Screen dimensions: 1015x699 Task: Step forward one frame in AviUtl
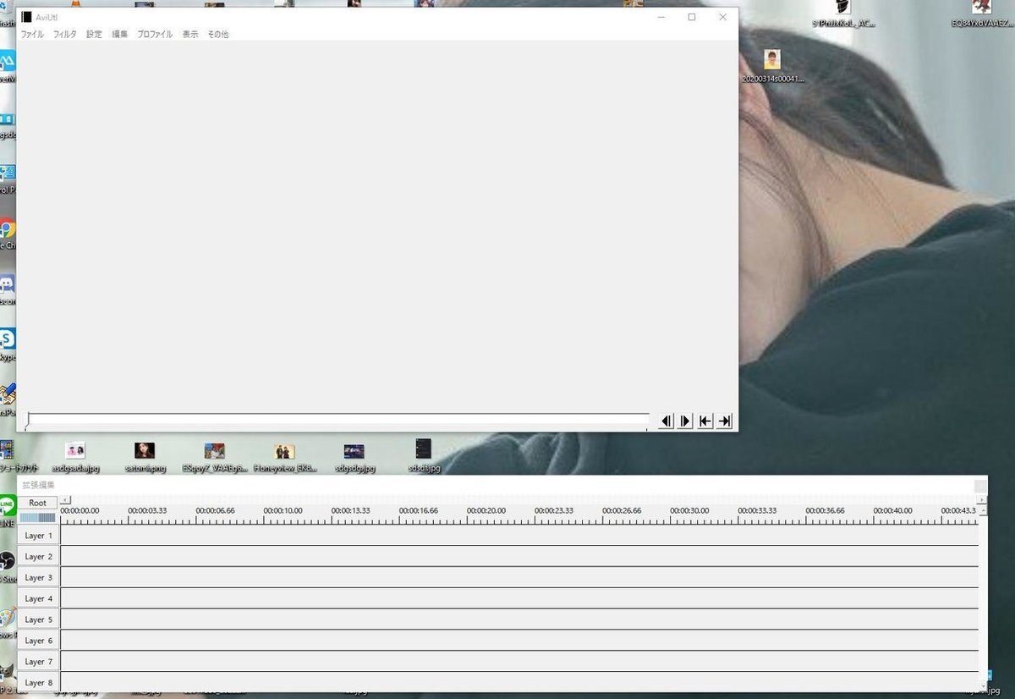(685, 421)
